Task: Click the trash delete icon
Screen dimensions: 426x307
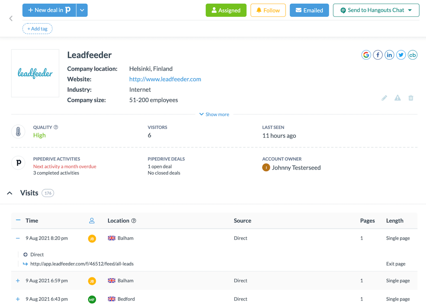Action: [x=411, y=98]
